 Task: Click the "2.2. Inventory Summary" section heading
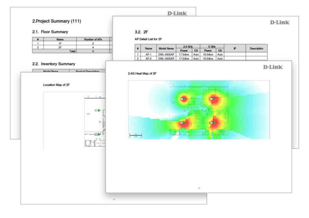53,64
